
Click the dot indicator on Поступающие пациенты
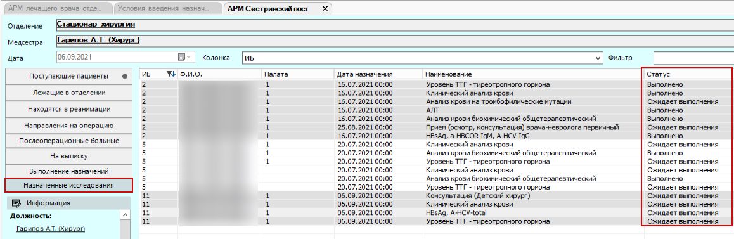(x=124, y=76)
